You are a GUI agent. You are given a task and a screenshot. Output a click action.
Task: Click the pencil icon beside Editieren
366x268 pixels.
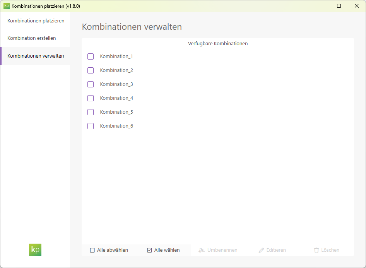[x=262, y=250]
